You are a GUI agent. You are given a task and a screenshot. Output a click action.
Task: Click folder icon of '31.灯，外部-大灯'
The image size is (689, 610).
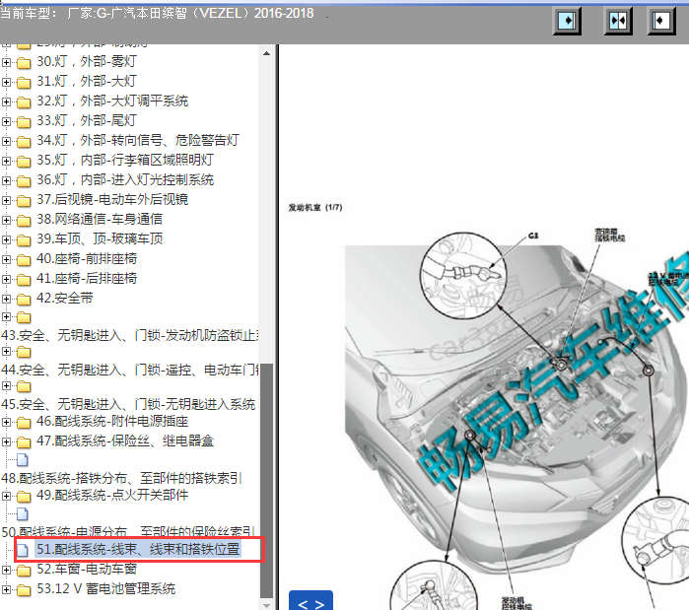tap(24, 83)
